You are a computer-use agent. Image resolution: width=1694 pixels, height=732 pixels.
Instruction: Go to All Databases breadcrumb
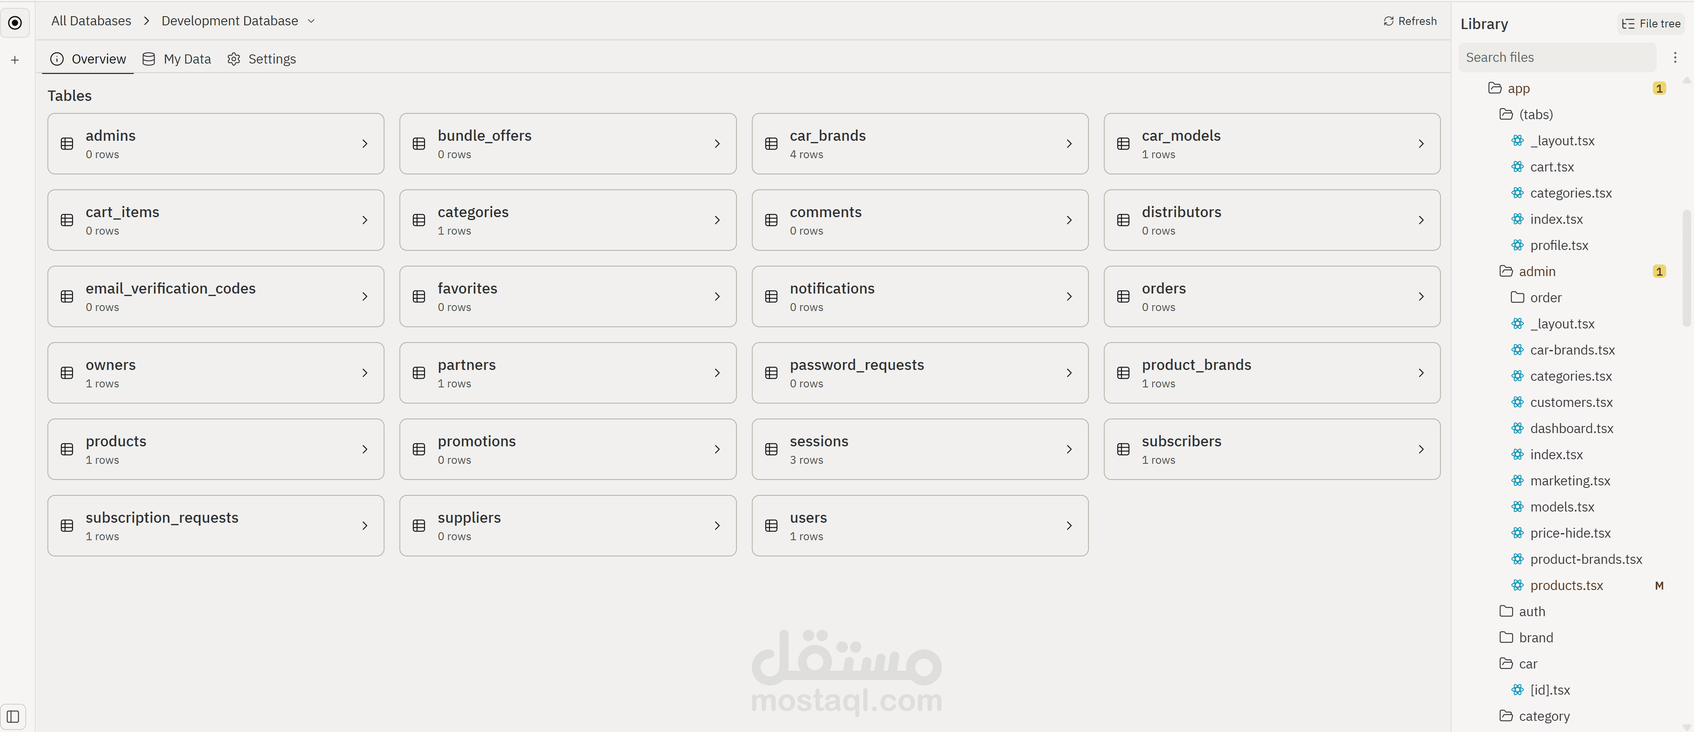pos(91,21)
